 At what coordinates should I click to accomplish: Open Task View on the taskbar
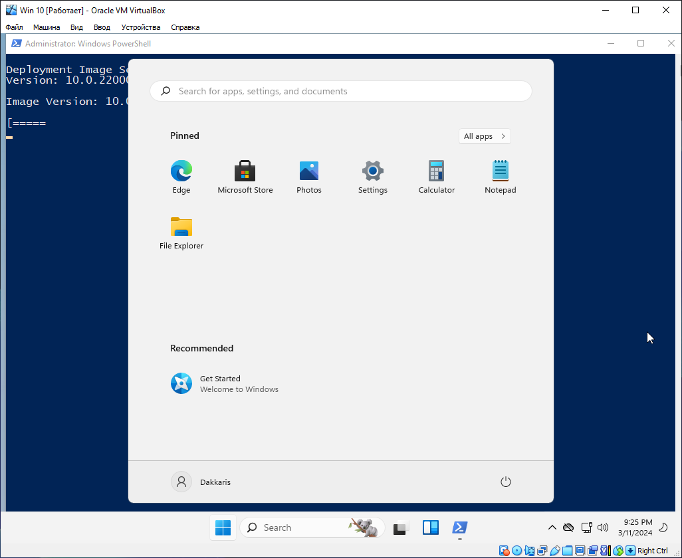[401, 527]
